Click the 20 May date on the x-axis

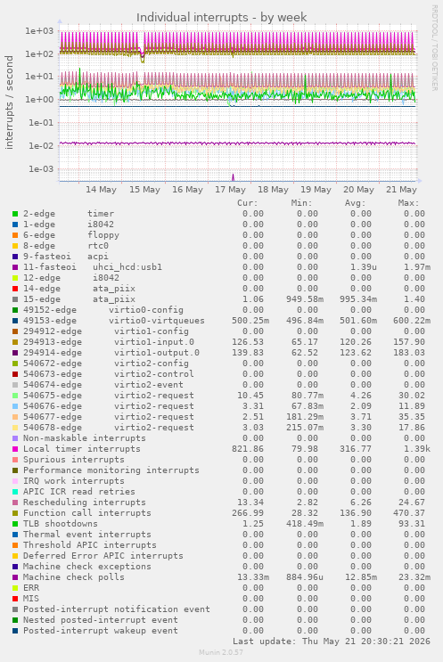coord(358,190)
